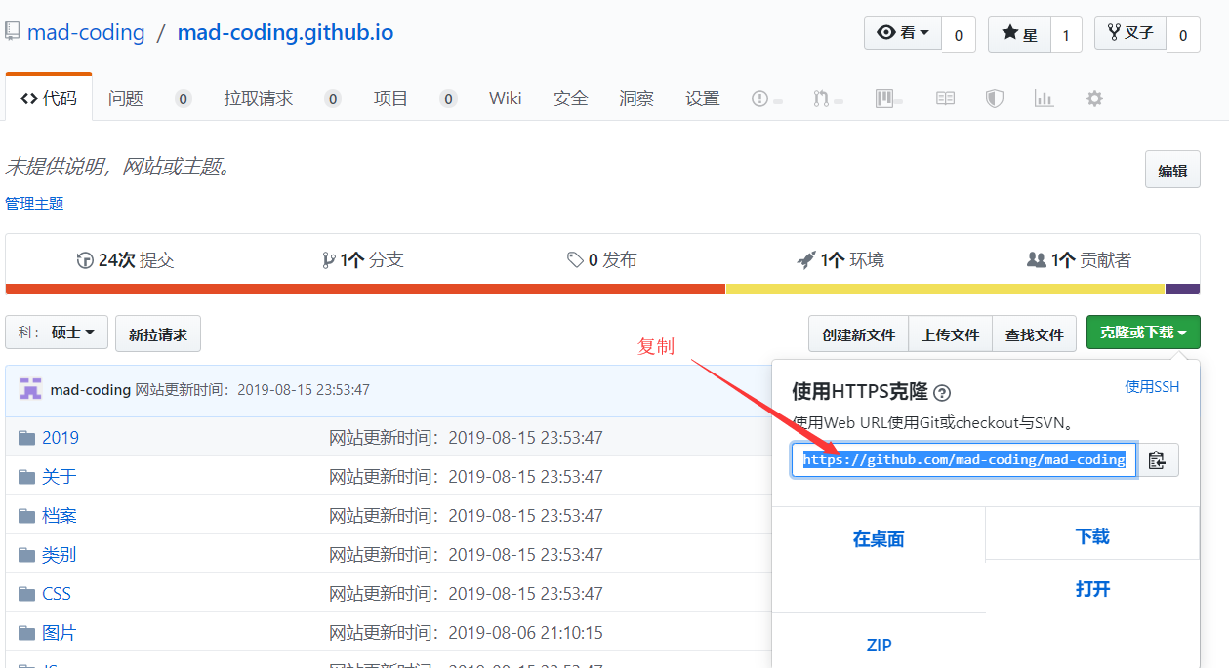Viewport: 1229px width, 668px height.
Task: Click the issues icon tab with exclamation circle
Action: pos(766,98)
